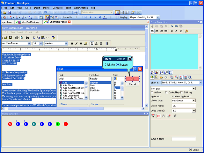This screenshot has height=153, width=204.
Task: Click the bubble speech checkmark icon
Action: [152, 77]
